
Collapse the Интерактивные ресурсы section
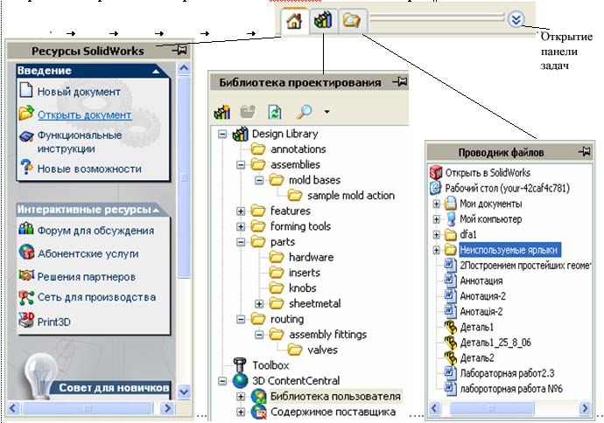coord(156,210)
